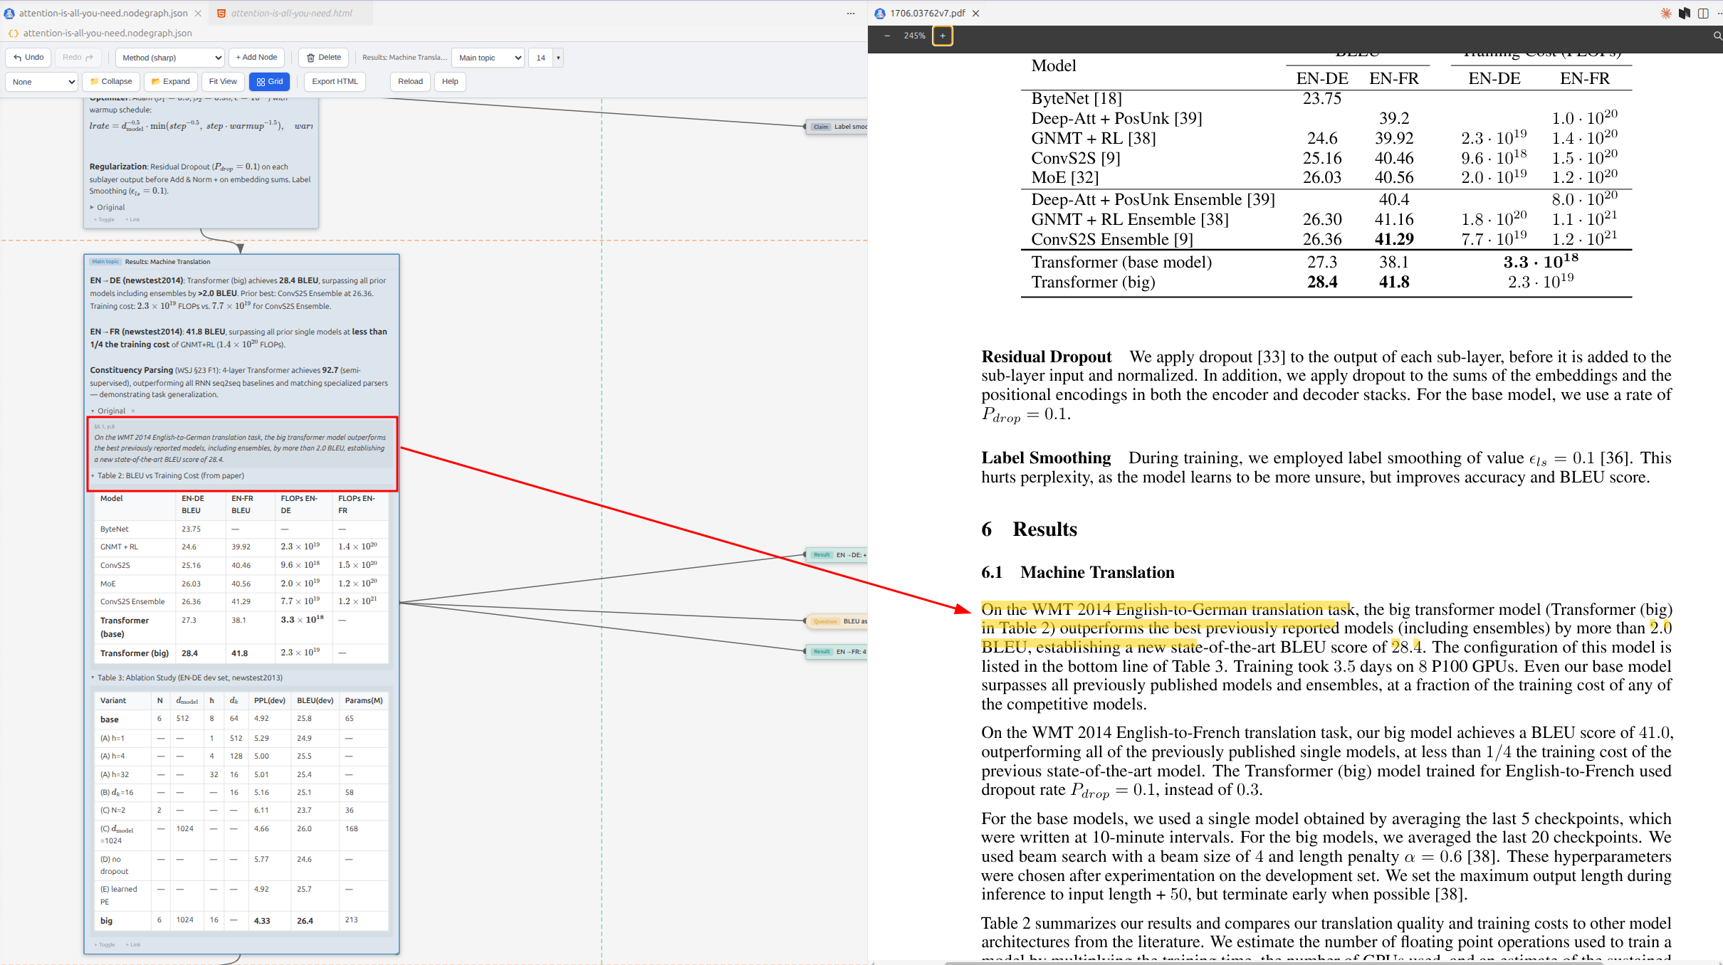
Task: Click the PDF zoom out minus icon
Action: (887, 36)
